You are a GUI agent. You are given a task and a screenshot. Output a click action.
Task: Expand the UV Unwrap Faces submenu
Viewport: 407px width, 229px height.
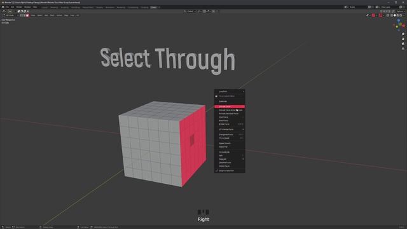coord(230,129)
